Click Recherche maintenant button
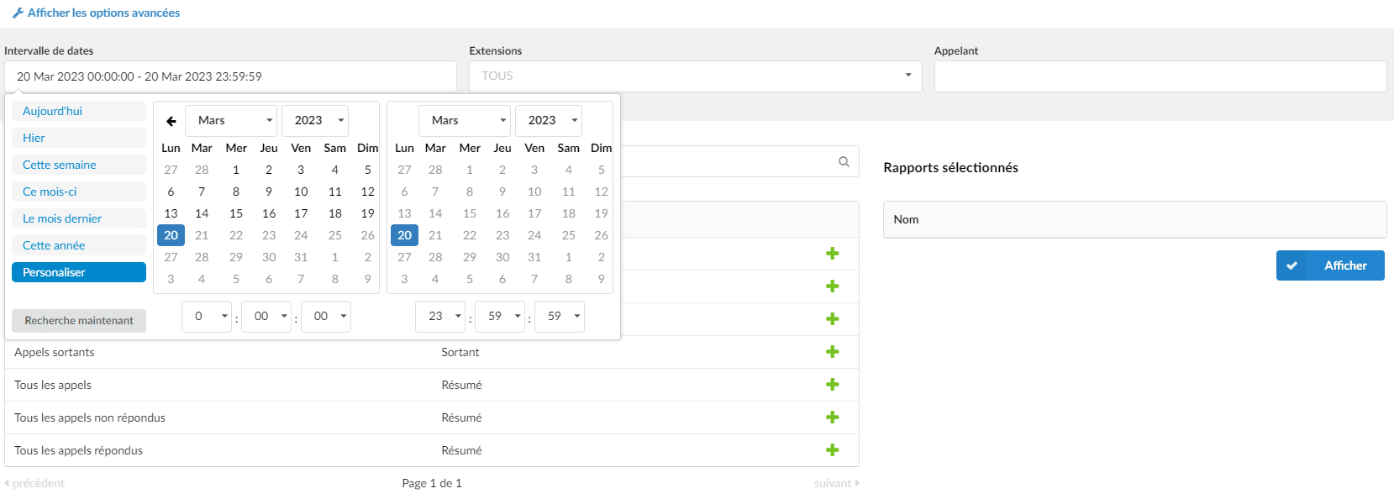1394x499 pixels. pyautogui.click(x=79, y=321)
